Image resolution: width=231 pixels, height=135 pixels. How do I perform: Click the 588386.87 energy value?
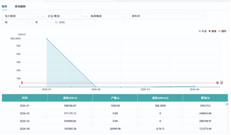coord(70,106)
